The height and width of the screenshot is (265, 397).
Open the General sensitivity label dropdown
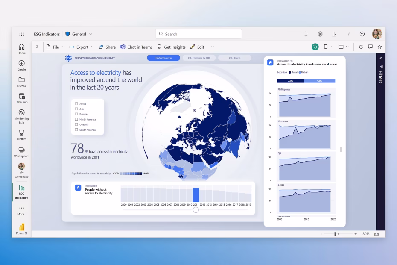click(79, 34)
